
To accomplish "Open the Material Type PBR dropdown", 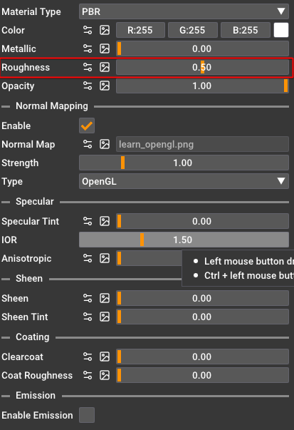I will pos(184,11).
